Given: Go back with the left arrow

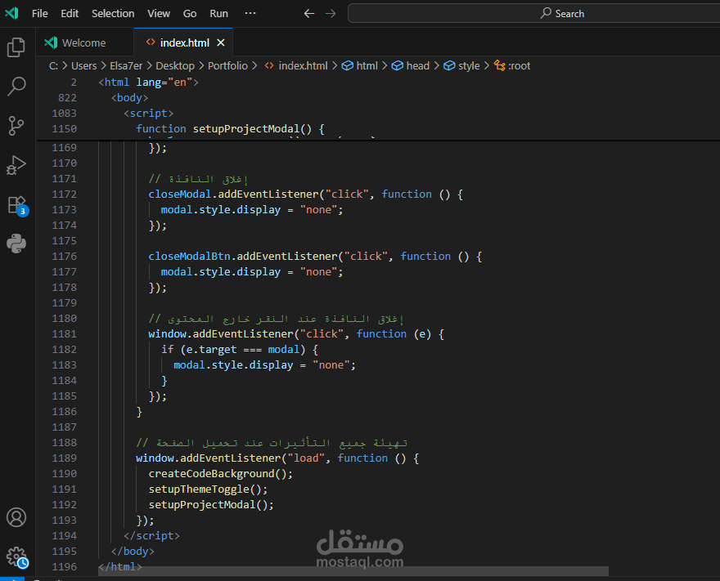Looking at the screenshot, I should click(x=308, y=14).
